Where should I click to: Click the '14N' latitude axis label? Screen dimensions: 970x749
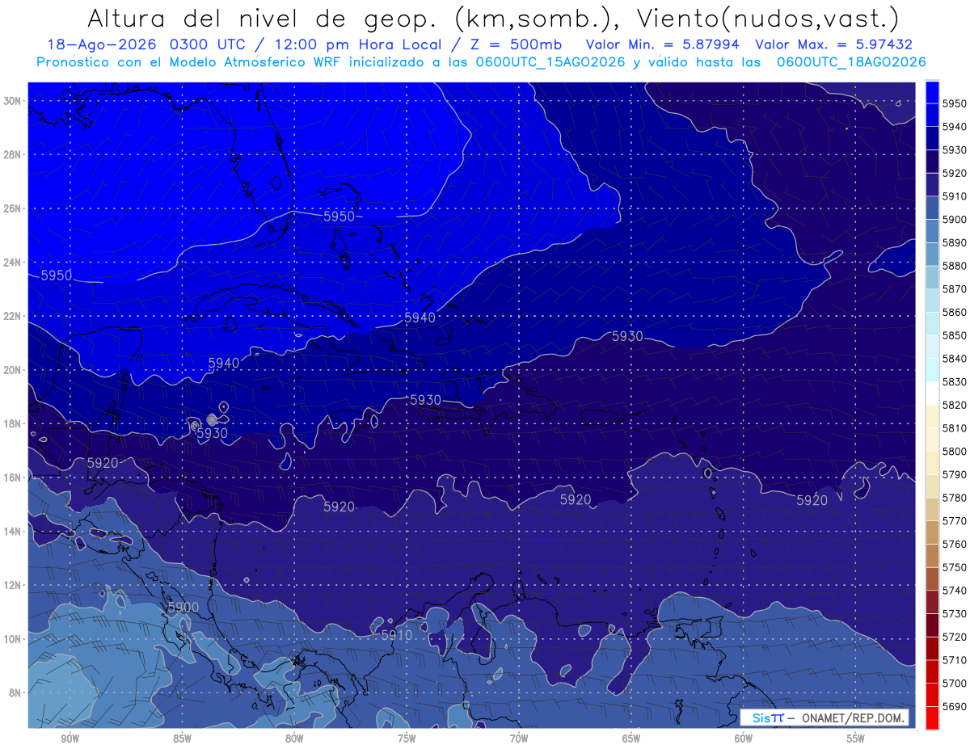click(x=14, y=532)
